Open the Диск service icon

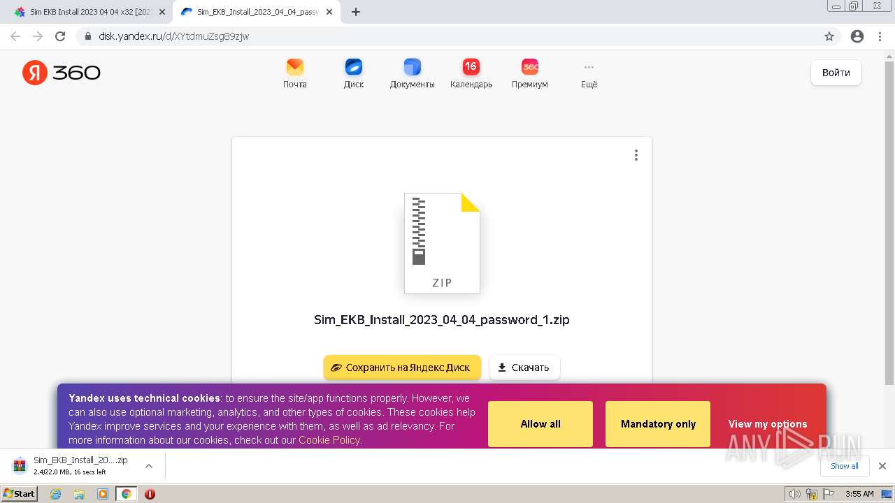[354, 73]
